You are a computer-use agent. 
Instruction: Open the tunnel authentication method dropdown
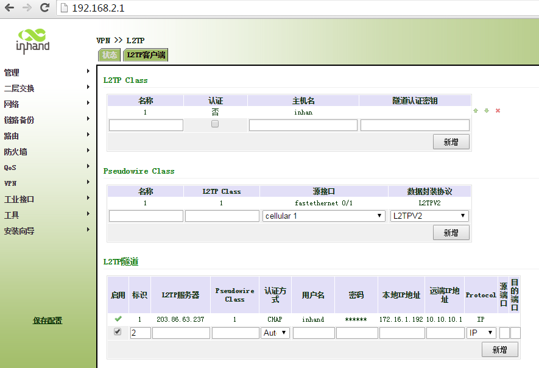coord(275,333)
